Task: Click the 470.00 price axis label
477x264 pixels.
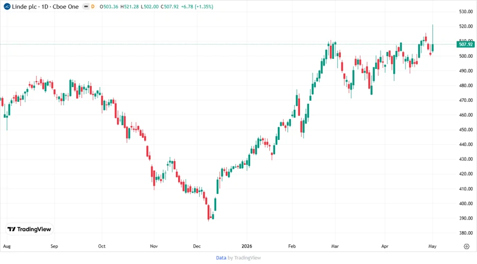Action: click(466, 100)
